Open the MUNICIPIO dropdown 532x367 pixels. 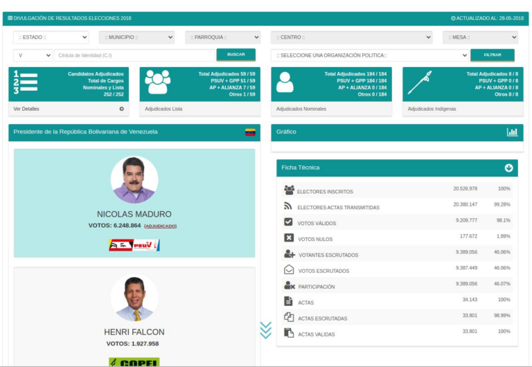point(136,37)
